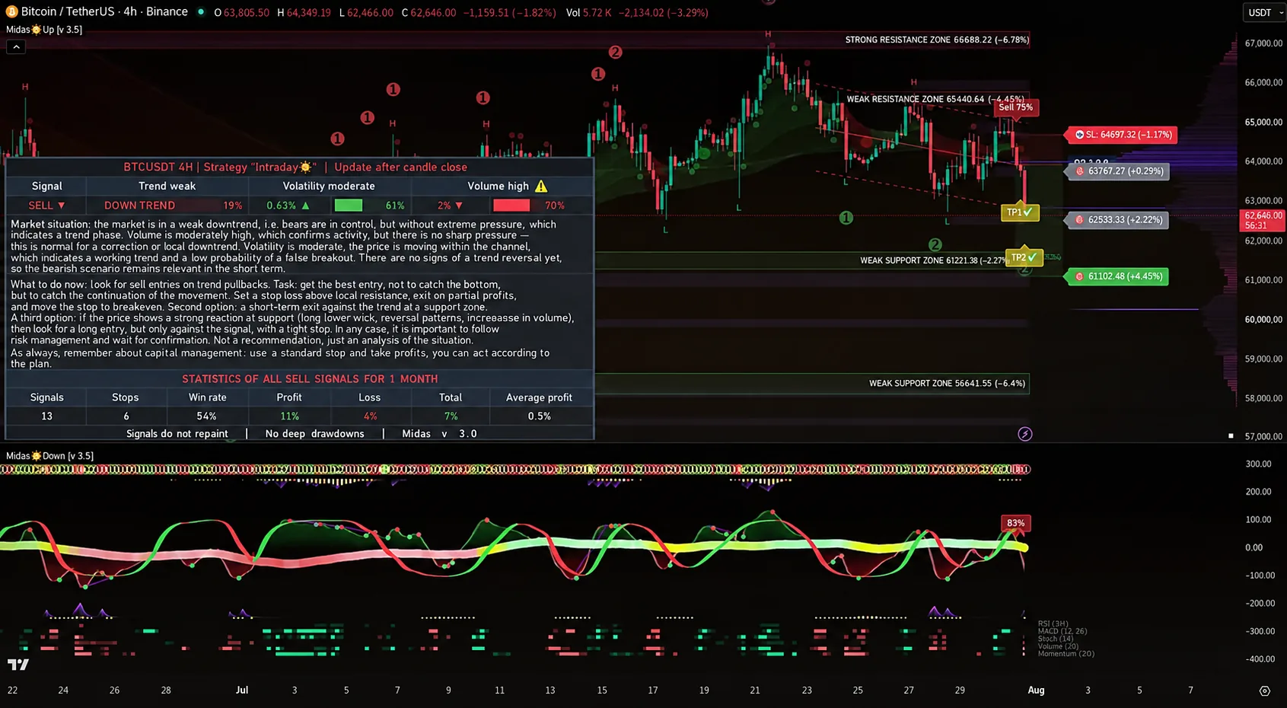Click the 62533.33 (+2.22%) price label
Screen dimensions: 1287x708
click(1117, 220)
